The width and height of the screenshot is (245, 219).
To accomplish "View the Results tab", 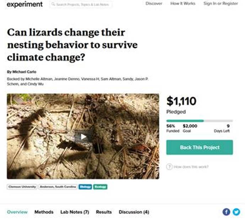I will click(x=104, y=212).
